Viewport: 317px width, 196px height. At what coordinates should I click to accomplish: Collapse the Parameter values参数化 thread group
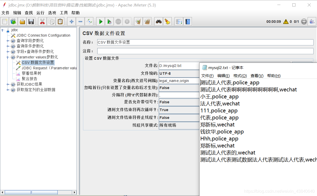(x=8, y=57)
